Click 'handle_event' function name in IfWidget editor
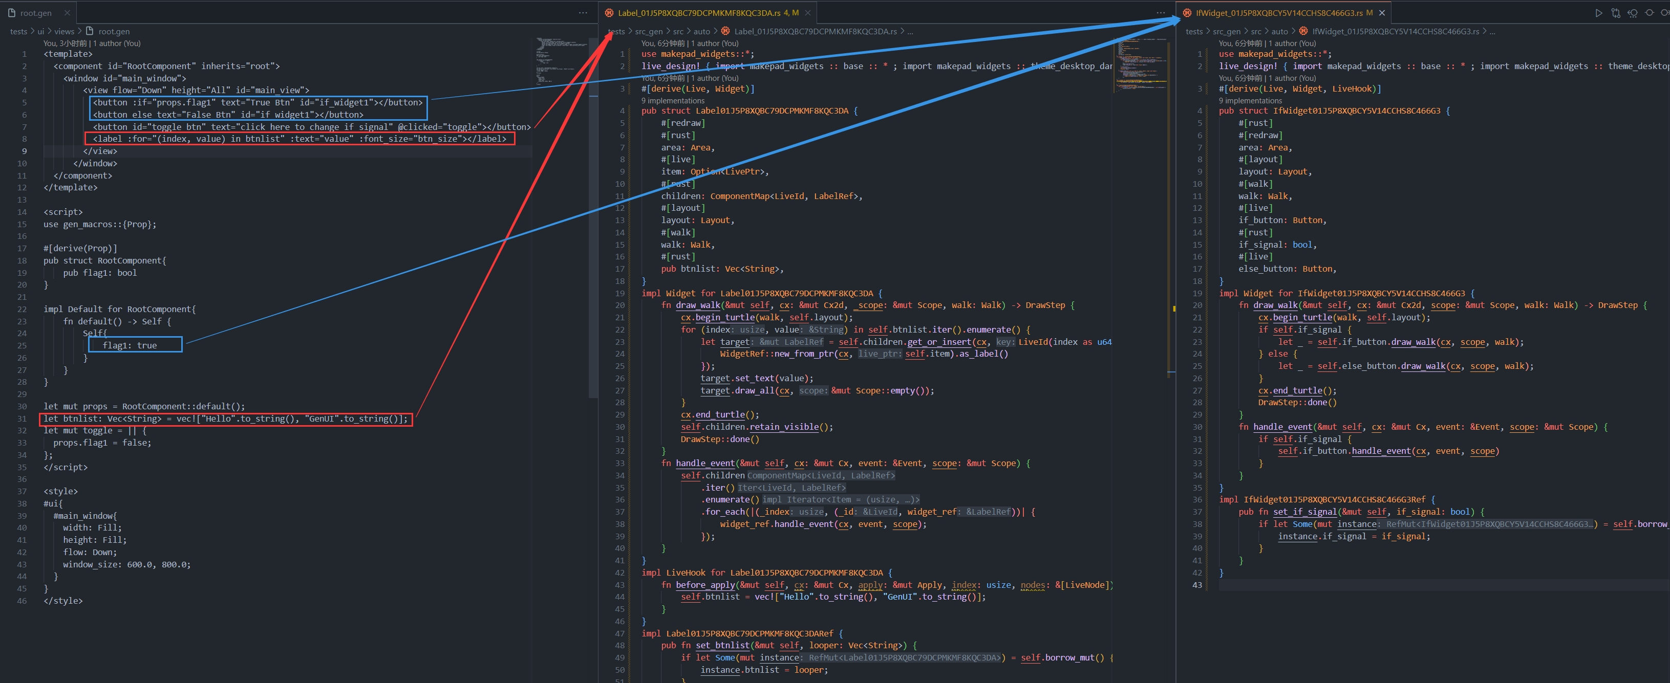The width and height of the screenshot is (1670, 683). 1282,427
